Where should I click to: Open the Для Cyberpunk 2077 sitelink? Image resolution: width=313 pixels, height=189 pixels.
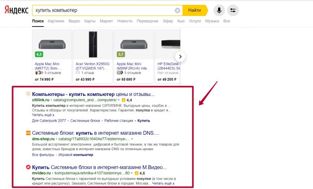pyautogui.click(x=49, y=120)
